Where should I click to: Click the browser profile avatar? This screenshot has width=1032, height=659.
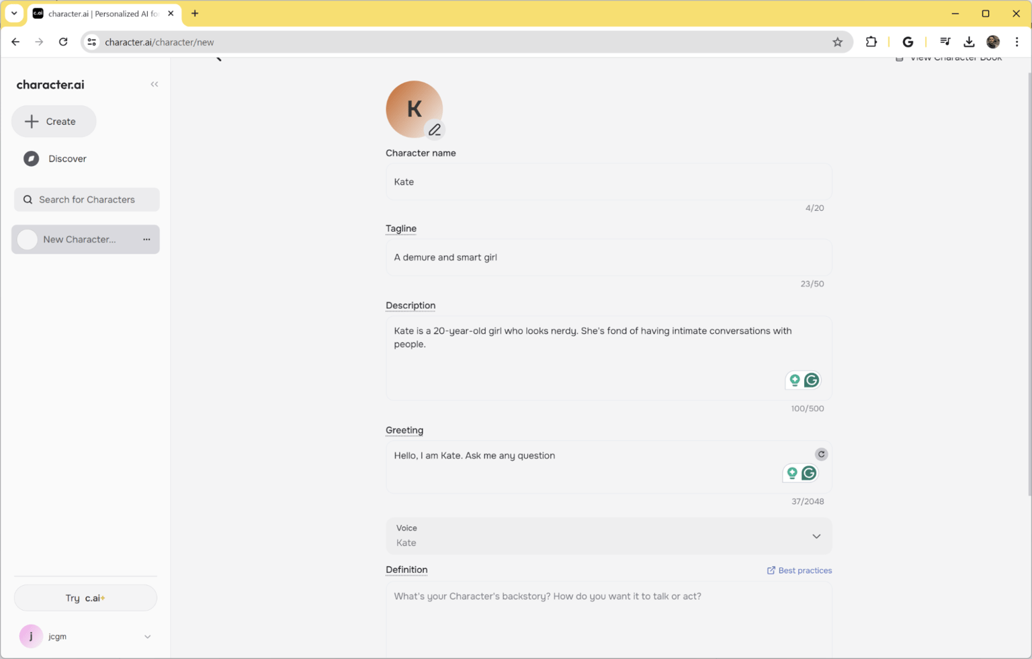click(x=993, y=42)
